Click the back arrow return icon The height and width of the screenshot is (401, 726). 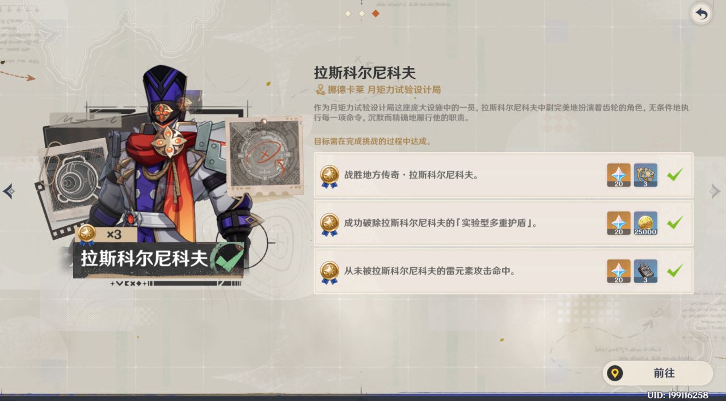tap(702, 14)
